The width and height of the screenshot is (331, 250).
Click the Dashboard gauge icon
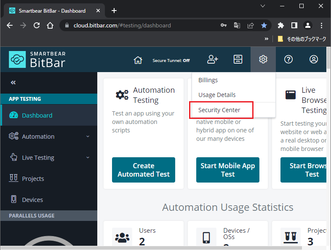(x=13, y=115)
